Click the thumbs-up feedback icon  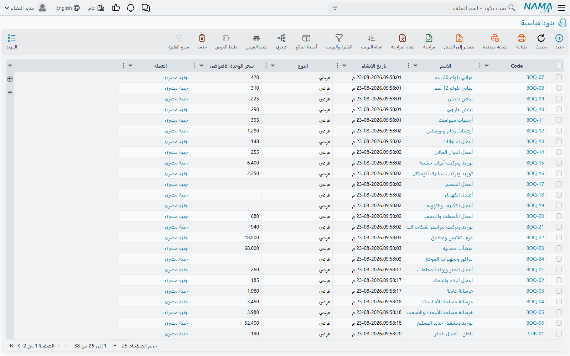(116, 8)
